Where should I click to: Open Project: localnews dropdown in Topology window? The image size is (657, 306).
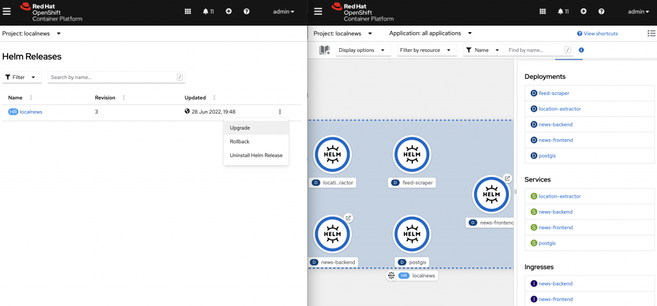[x=343, y=33]
